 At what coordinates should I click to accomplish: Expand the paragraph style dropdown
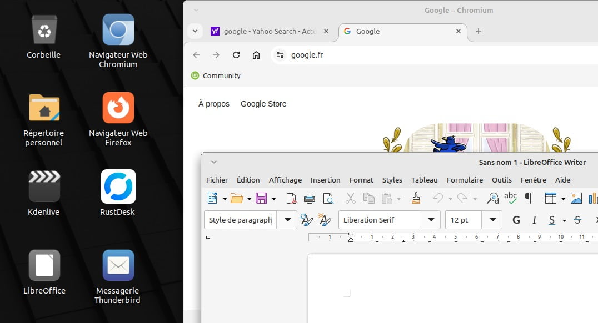(x=287, y=220)
